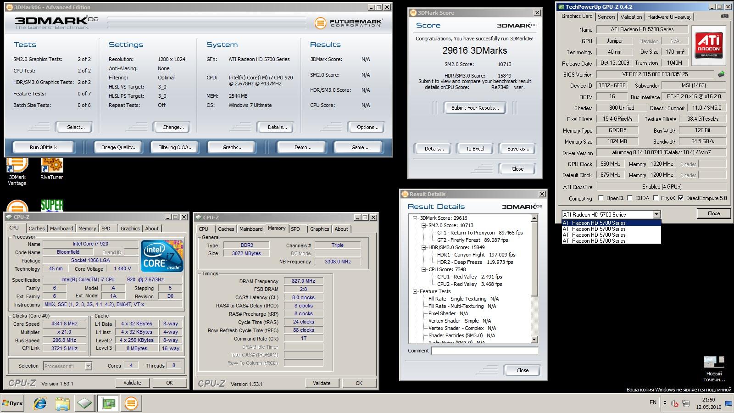The height and width of the screenshot is (413, 734).
Task: Open Windows Explorer folder icon in taskbar
Action: click(62, 403)
